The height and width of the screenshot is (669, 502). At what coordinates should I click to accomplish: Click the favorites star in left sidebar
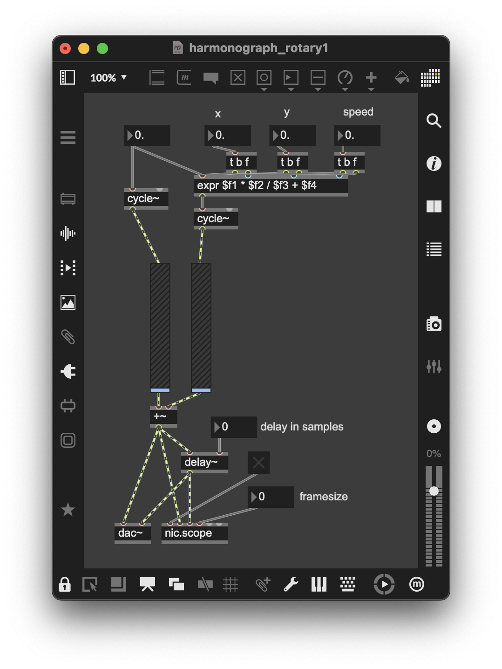pyautogui.click(x=68, y=509)
